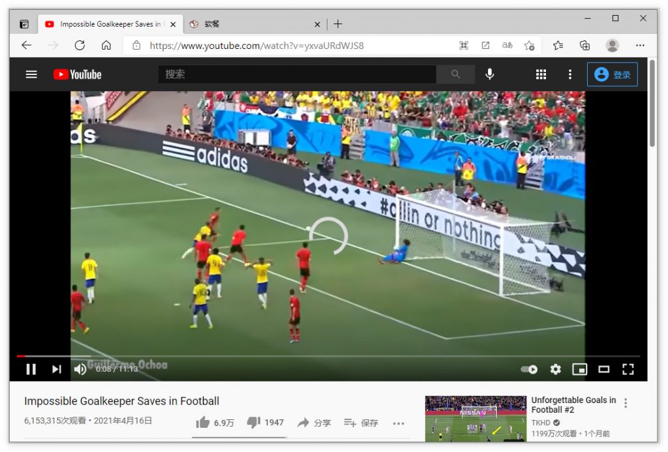
Task: Dislike the video with thumbs down
Action: pos(254,423)
